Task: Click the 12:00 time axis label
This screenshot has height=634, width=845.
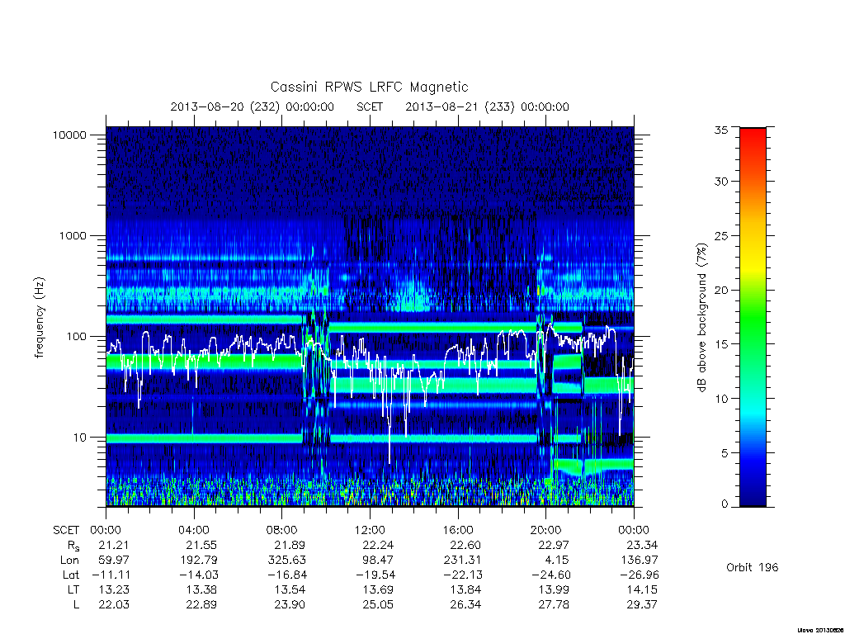Action: (370, 530)
